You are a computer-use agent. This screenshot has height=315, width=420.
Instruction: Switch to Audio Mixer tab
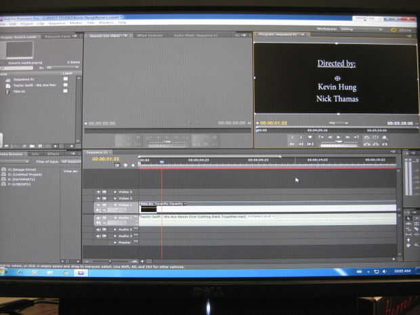click(x=196, y=35)
